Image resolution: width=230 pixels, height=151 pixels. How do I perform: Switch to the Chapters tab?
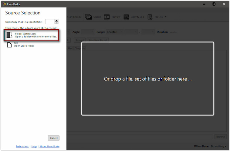[x=80, y=48]
